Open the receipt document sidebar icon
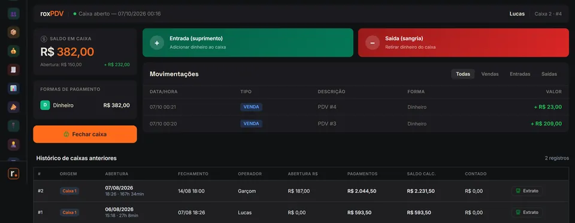The width and height of the screenshot is (575, 223). click(14, 69)
